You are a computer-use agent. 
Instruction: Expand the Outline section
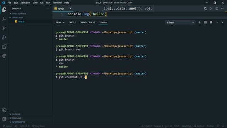[x=31, y=114]
